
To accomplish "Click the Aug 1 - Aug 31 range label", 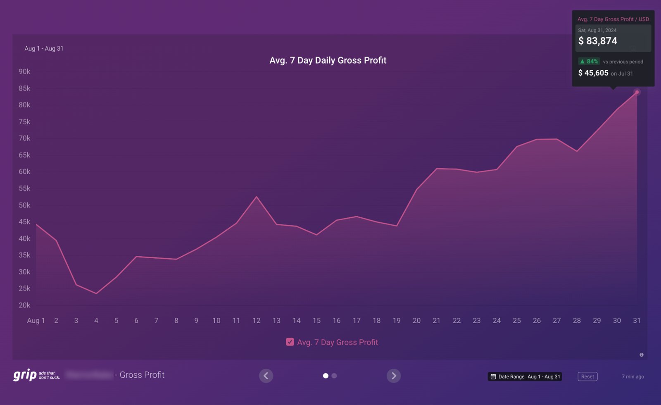I will [44, 48].
